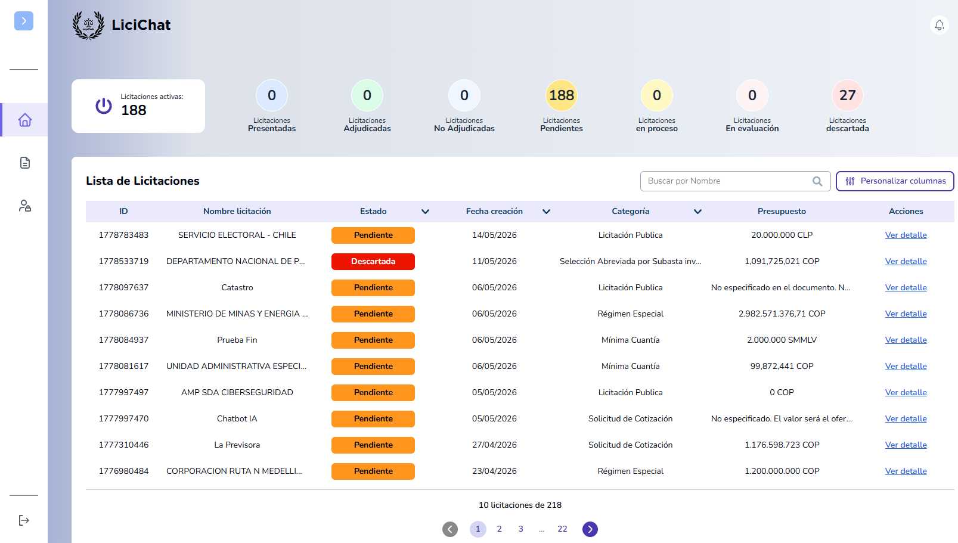Go to next page arrow
Image resolution: width=958 pixels, height=543 pixels.
(590, 529)
